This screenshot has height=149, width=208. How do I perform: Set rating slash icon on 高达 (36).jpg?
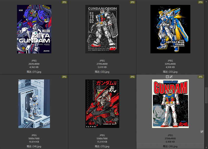click(x=171, y=77)
